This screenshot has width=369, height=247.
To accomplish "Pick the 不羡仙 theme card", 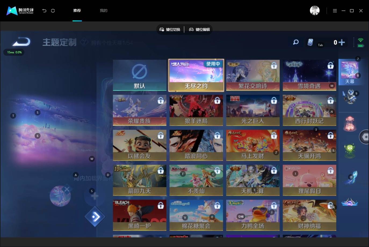I will (x=196, y=180).
